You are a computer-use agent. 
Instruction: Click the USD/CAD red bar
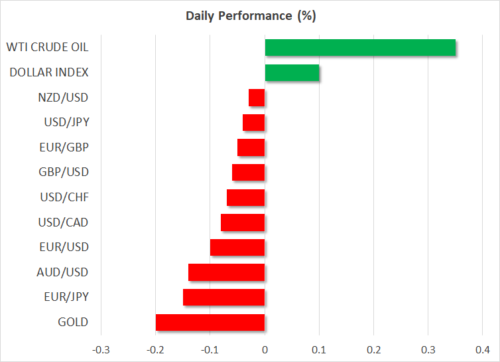[243, 223]
